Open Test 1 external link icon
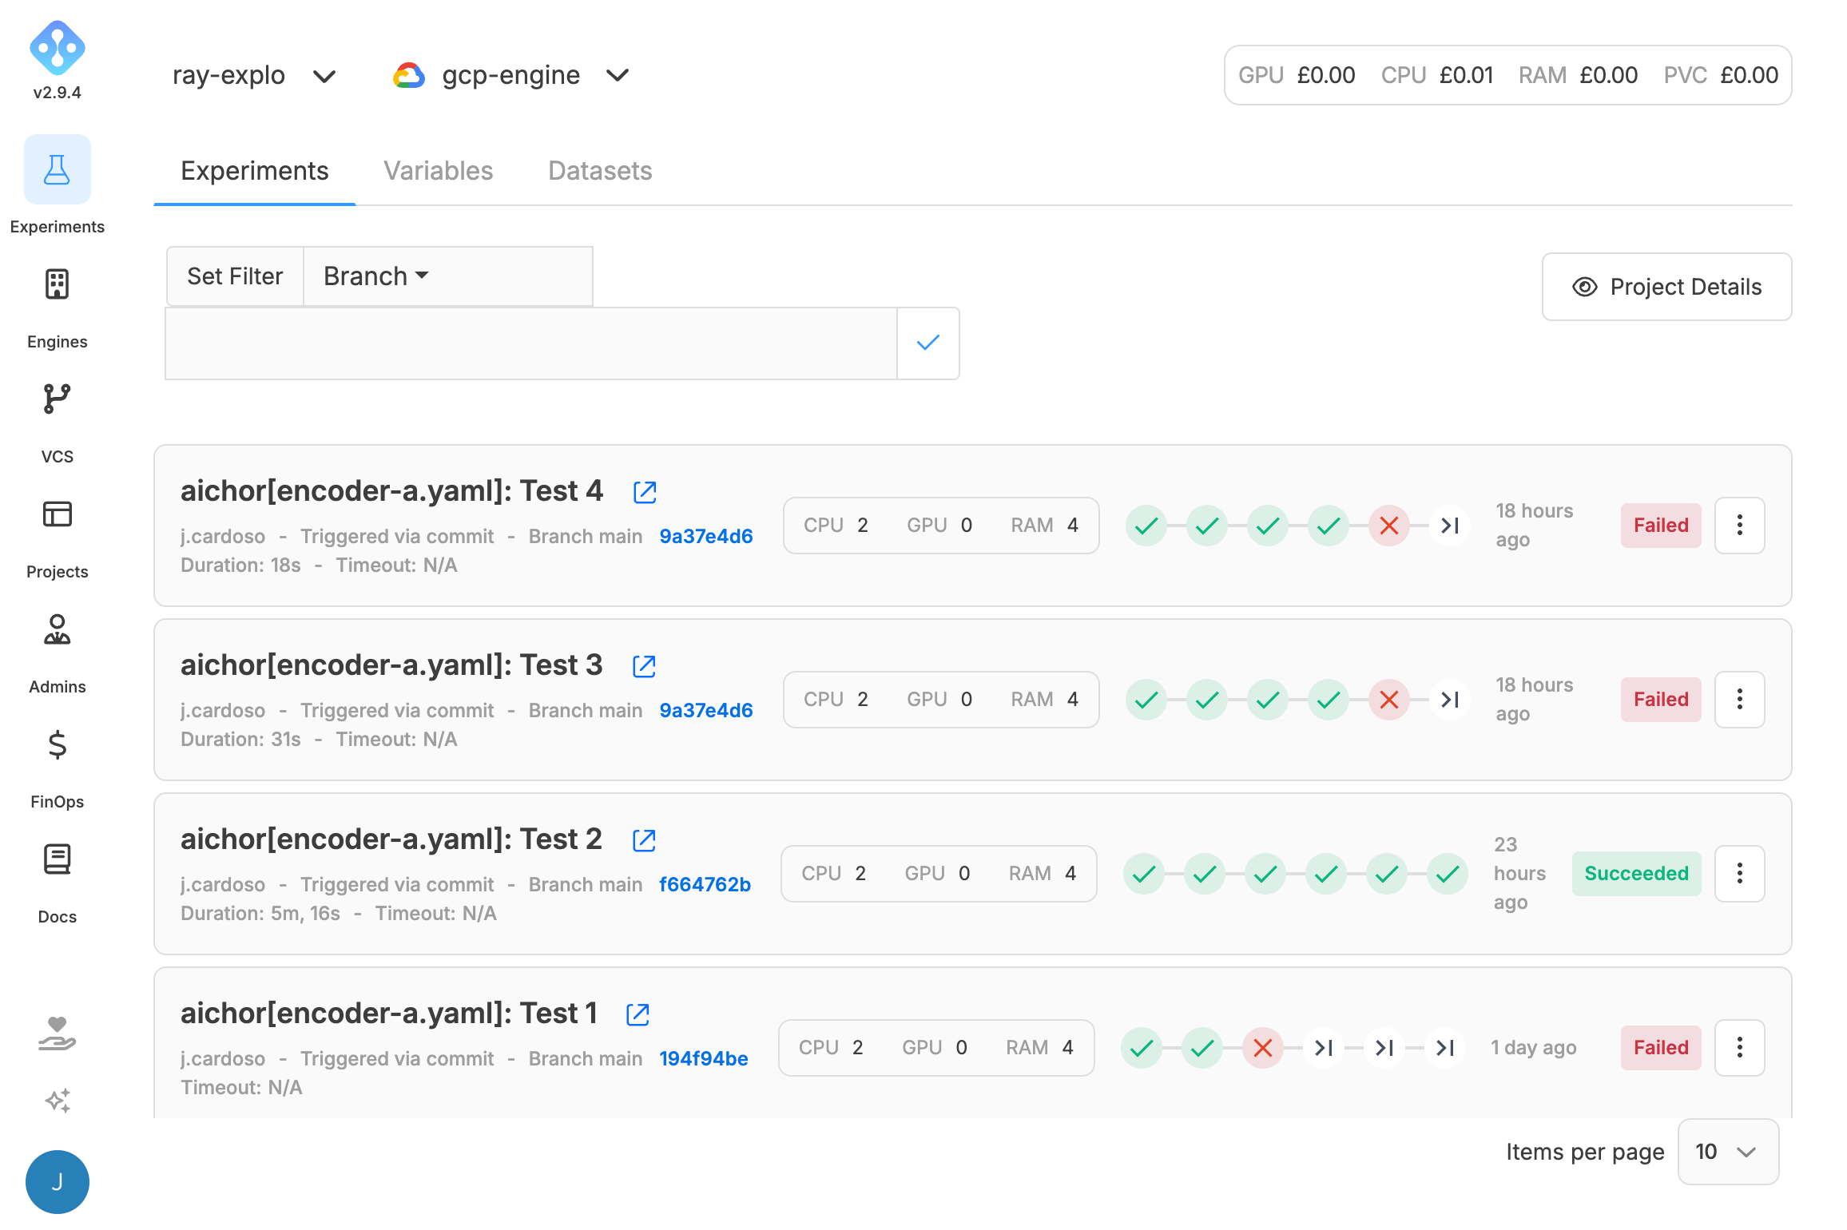 [x=638, y=1014]
